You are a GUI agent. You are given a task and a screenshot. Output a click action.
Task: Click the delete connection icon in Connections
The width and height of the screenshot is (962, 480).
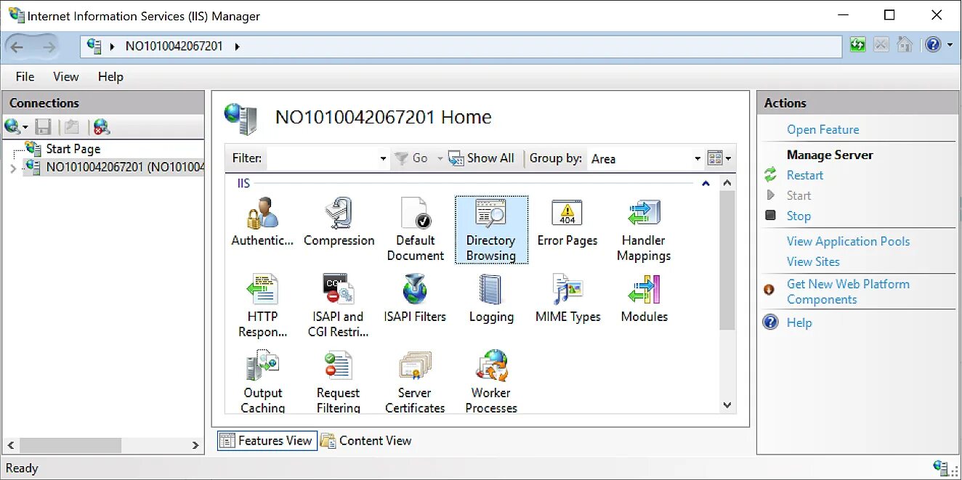click(x=102, y=127)
